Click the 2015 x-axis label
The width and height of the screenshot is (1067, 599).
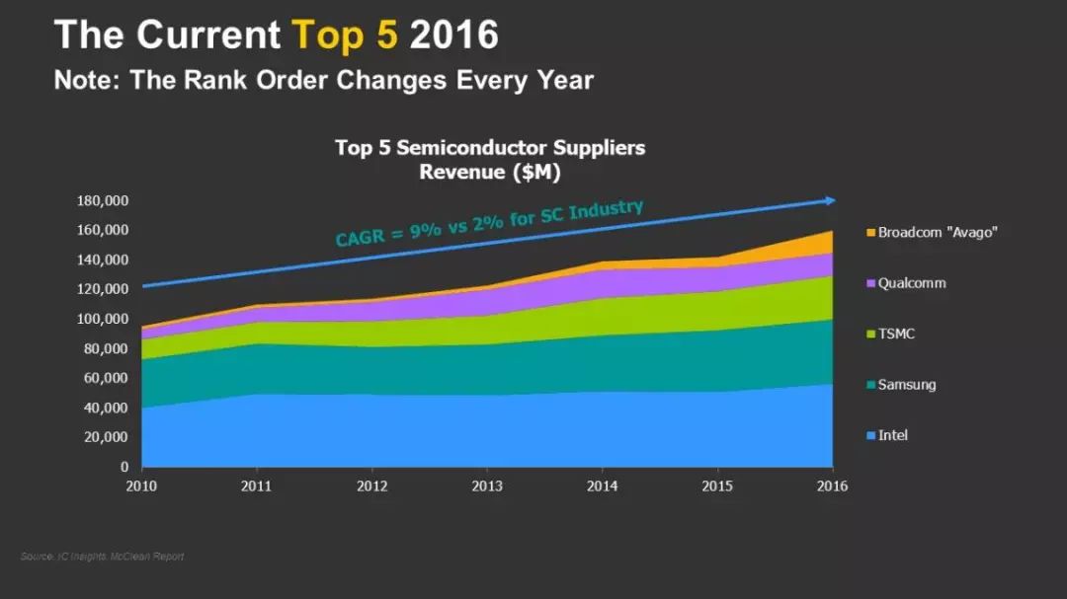pyautogui.click(x=718, y=487)
